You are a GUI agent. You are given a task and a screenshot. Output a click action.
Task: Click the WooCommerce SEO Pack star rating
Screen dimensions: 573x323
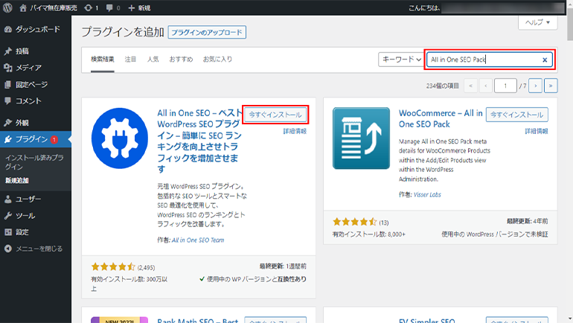(x=354, y=222)
